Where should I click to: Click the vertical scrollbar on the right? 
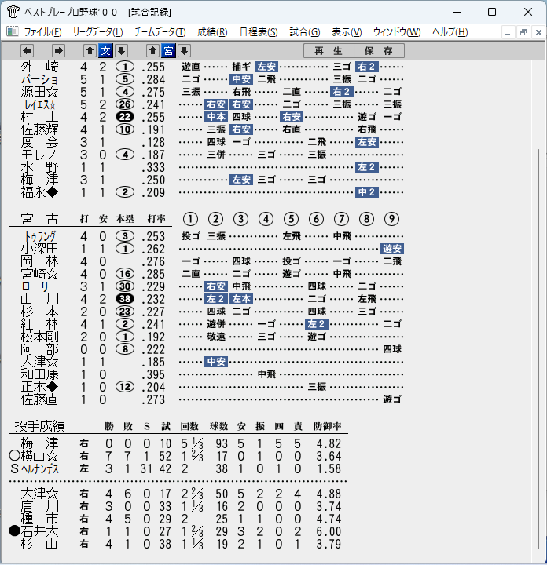click(538, 348)
